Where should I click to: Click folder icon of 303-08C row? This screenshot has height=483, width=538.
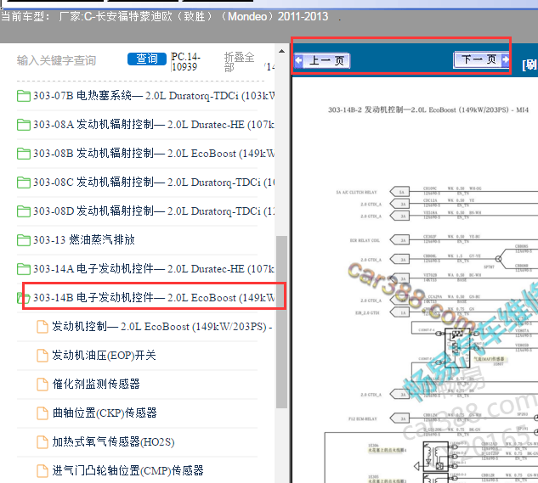(23, 183)
